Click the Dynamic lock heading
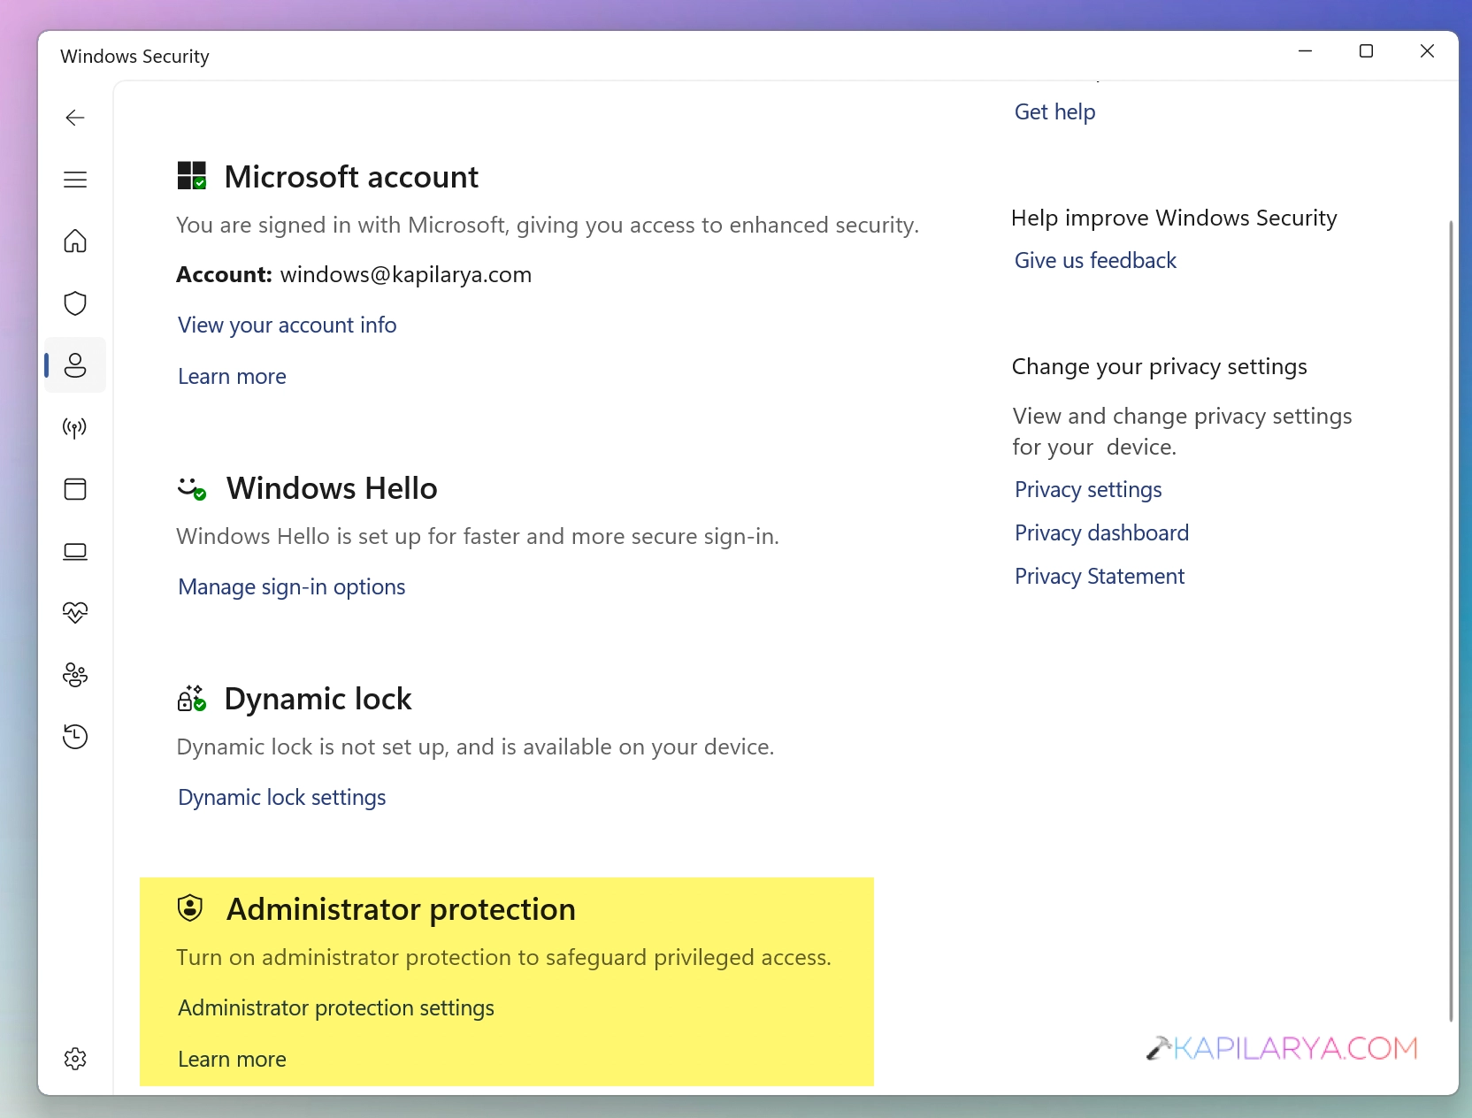1472x1118 pixels. point(318,699)
